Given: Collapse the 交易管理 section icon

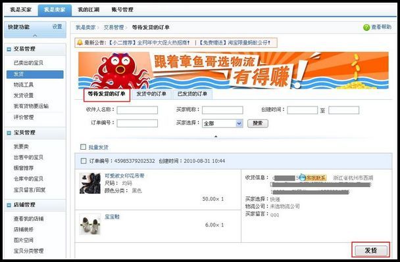Looking at the screenshot, I should pos(9,49).
